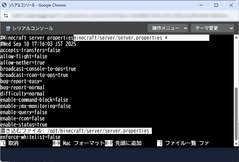Screen dimensions: 239x162
Task: Maximize the Chrome window
Action: [x=216, y=5]
